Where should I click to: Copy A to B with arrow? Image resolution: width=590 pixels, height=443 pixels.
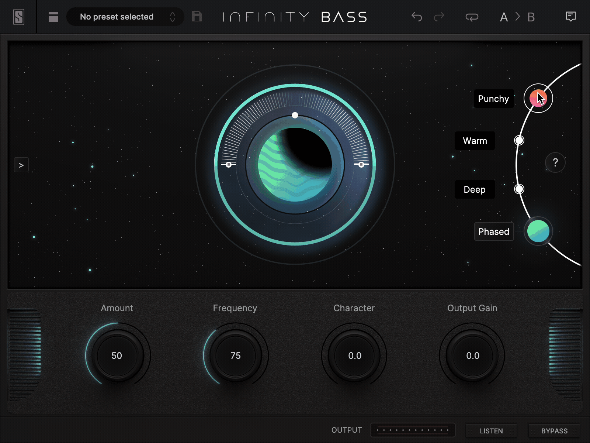(x=518, y=17)
